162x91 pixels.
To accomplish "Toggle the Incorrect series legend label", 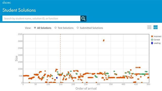I will [x=157, y=36].
